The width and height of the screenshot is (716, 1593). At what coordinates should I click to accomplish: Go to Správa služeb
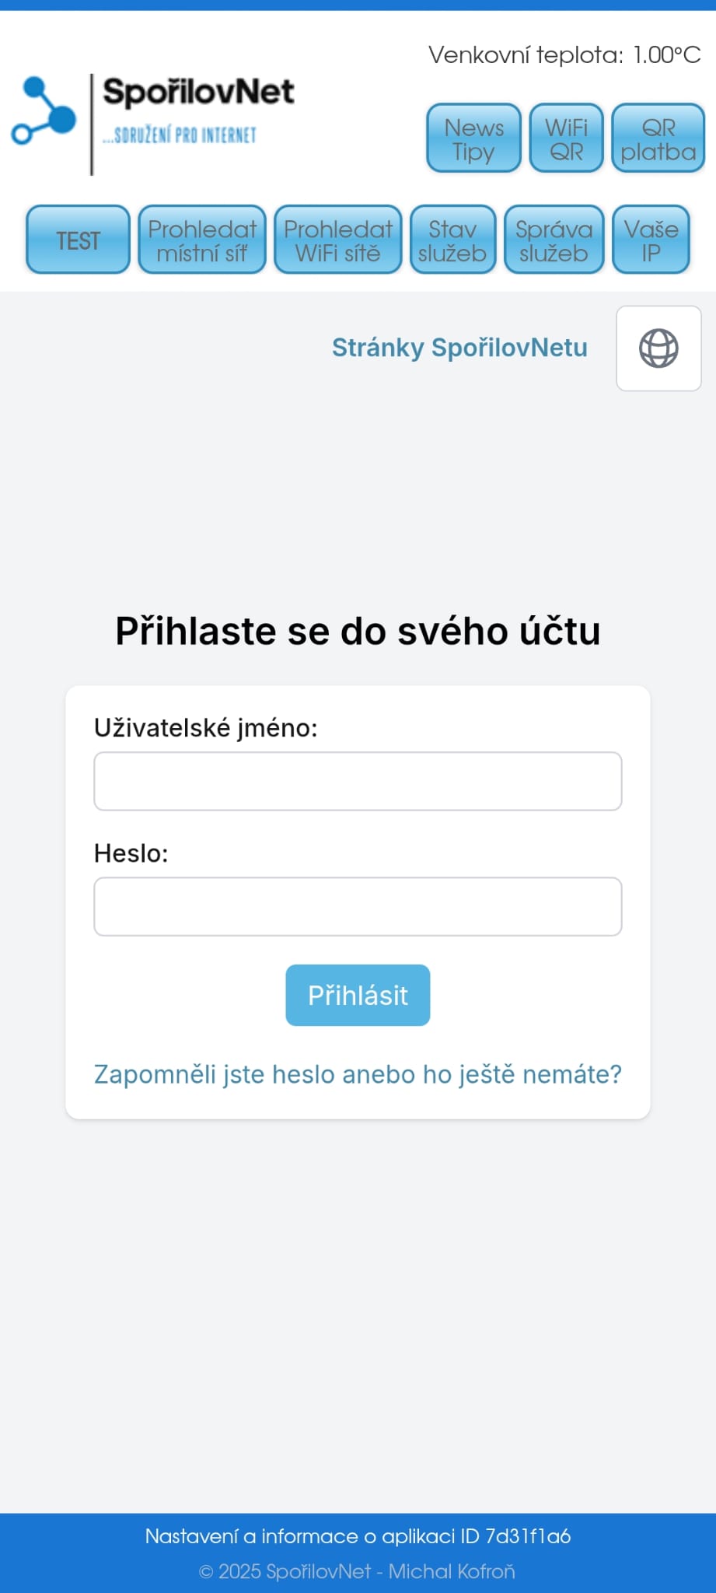pos(554,240)
